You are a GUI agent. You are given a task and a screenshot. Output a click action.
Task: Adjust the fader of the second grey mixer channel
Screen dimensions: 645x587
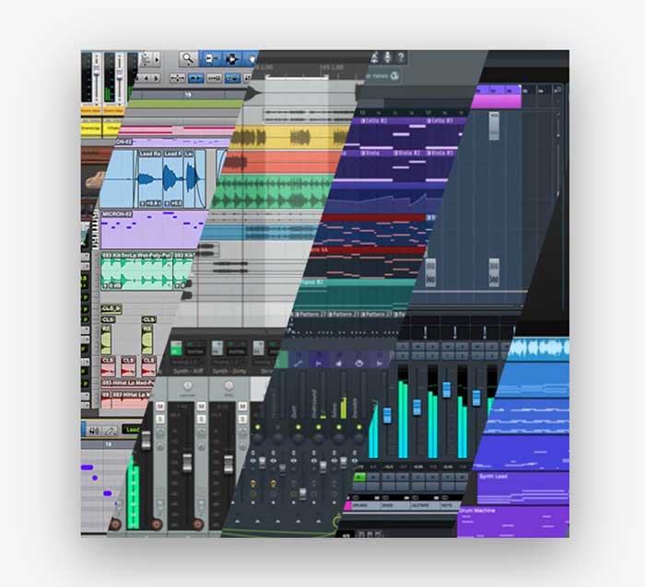click(x=187, y=463)
